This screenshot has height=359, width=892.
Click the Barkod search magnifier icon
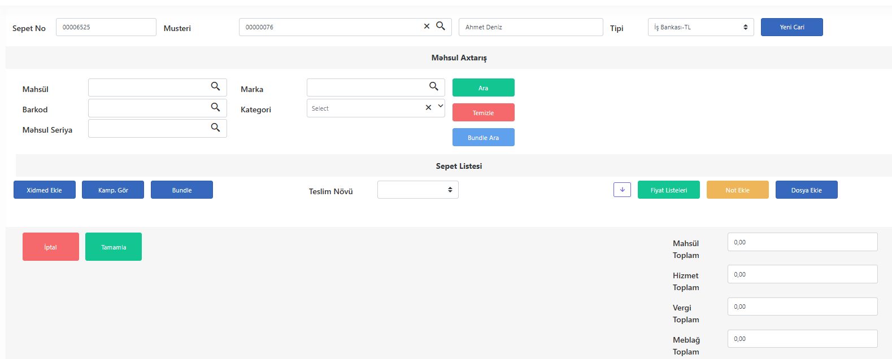(215, 107)
